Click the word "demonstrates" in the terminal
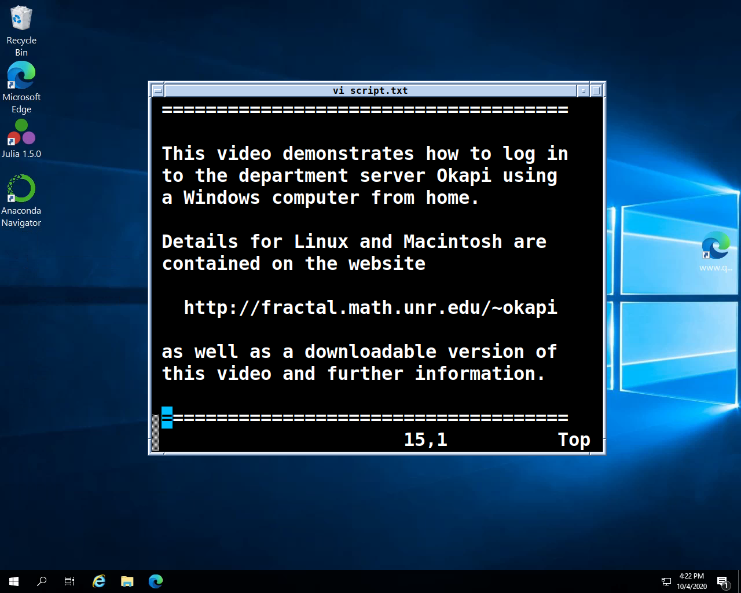 349,153
